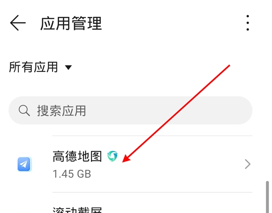Tap the green shield badge beside 高德地图
This screenshot has height=213, width=272.
[113, 156]
